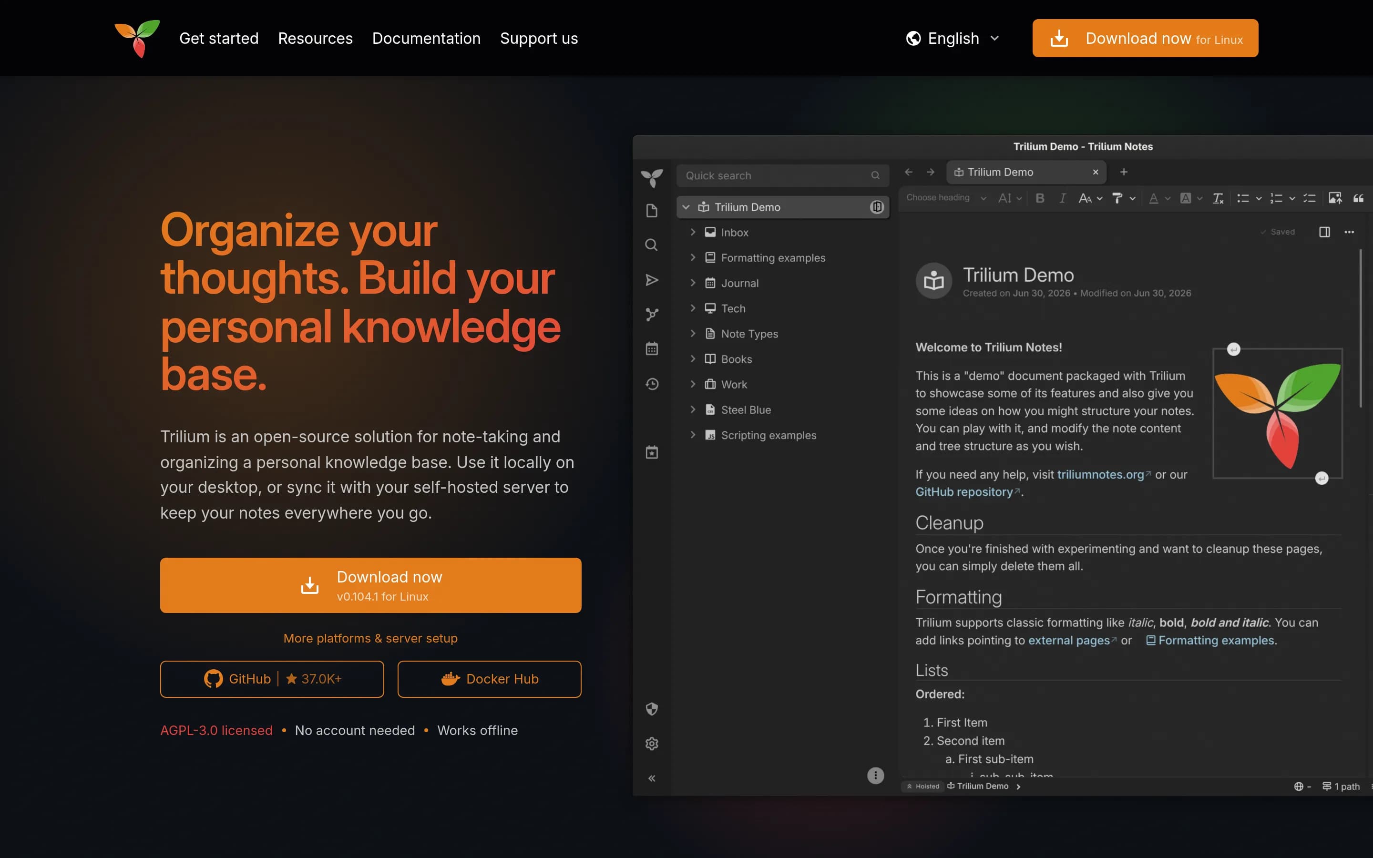Viewport: 1373px width, 858px height.
Task: Click the header Download now for Linux button
Action: click(1145, 39)
